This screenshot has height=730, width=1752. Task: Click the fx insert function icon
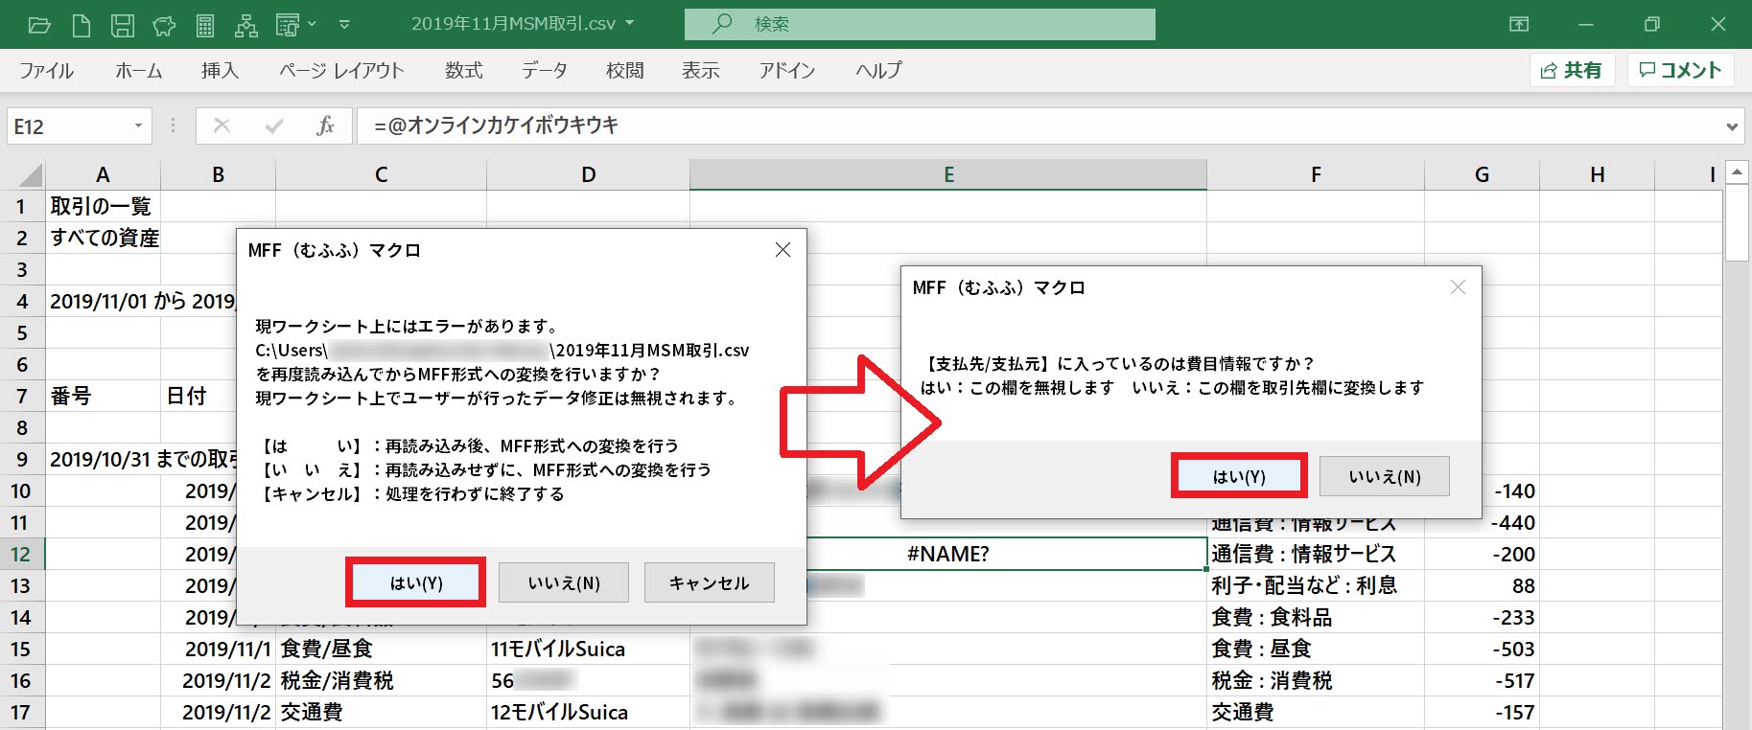(325, 125)
